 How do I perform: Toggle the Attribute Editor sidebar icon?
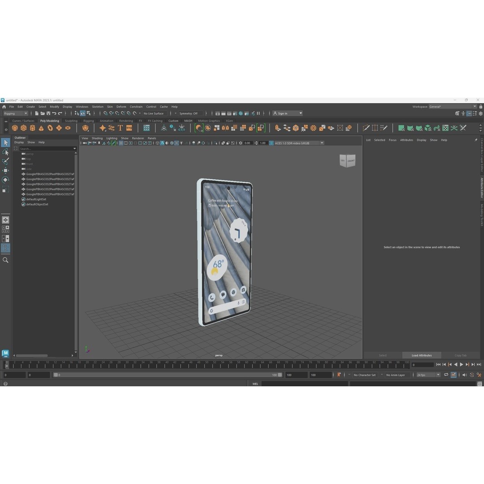tap(469, 113)
